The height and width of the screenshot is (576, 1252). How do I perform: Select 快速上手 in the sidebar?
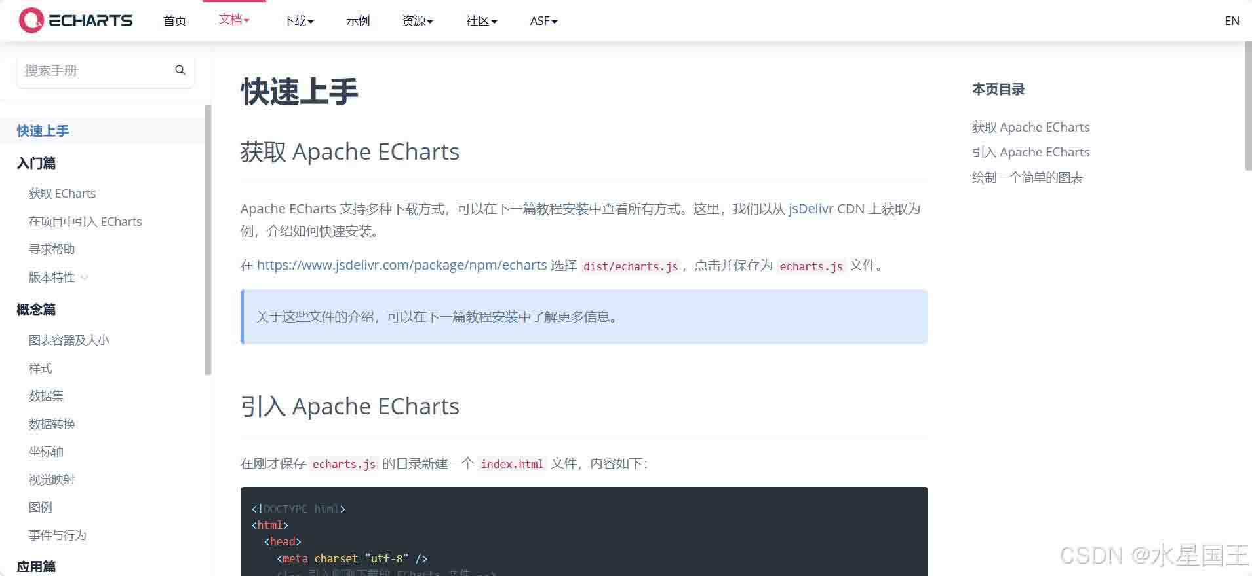click(x=43, y=131)
